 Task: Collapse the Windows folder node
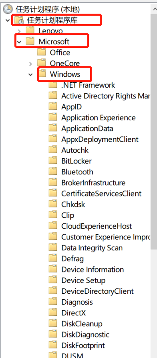point(30,74)
